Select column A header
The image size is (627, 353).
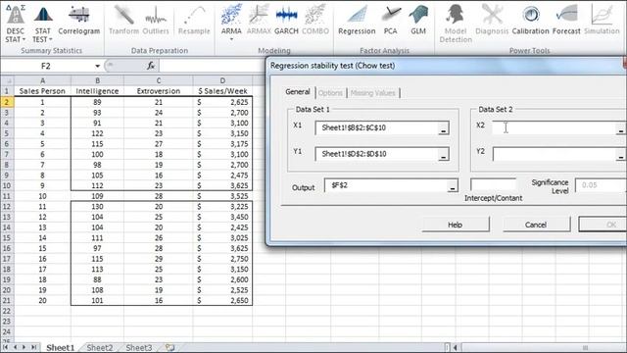click(x=42, y=80)
